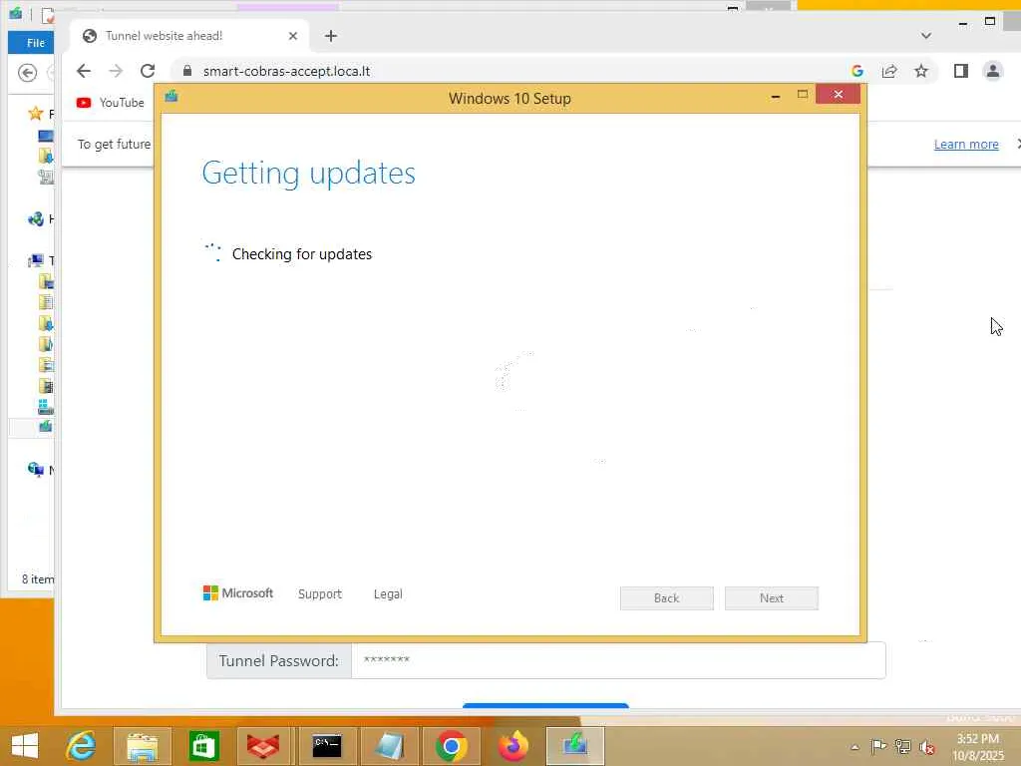Minimize the Windows 10 Setup window

coord(775,96)
